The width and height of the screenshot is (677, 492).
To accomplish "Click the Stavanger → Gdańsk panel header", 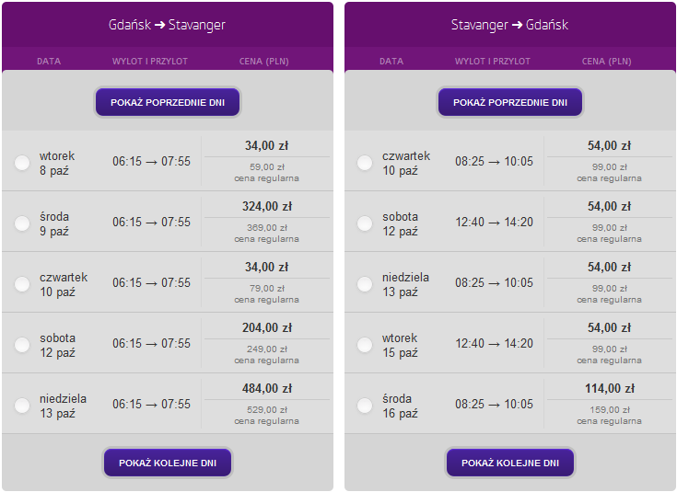I will point(509,25).
